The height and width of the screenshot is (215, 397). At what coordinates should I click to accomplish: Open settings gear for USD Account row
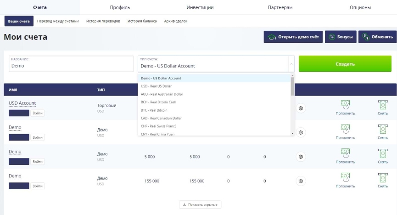click(x=301, y=108)
